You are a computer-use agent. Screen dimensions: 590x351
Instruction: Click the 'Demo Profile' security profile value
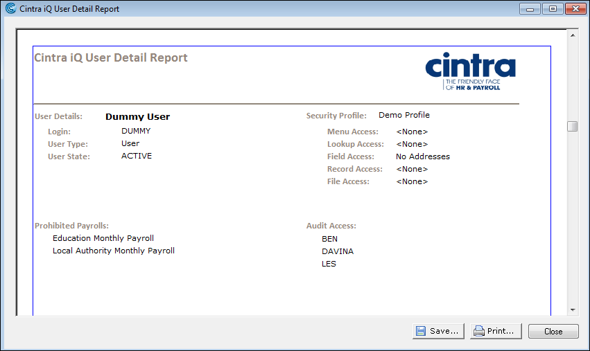pyautogui.click(x=404, y=115)
